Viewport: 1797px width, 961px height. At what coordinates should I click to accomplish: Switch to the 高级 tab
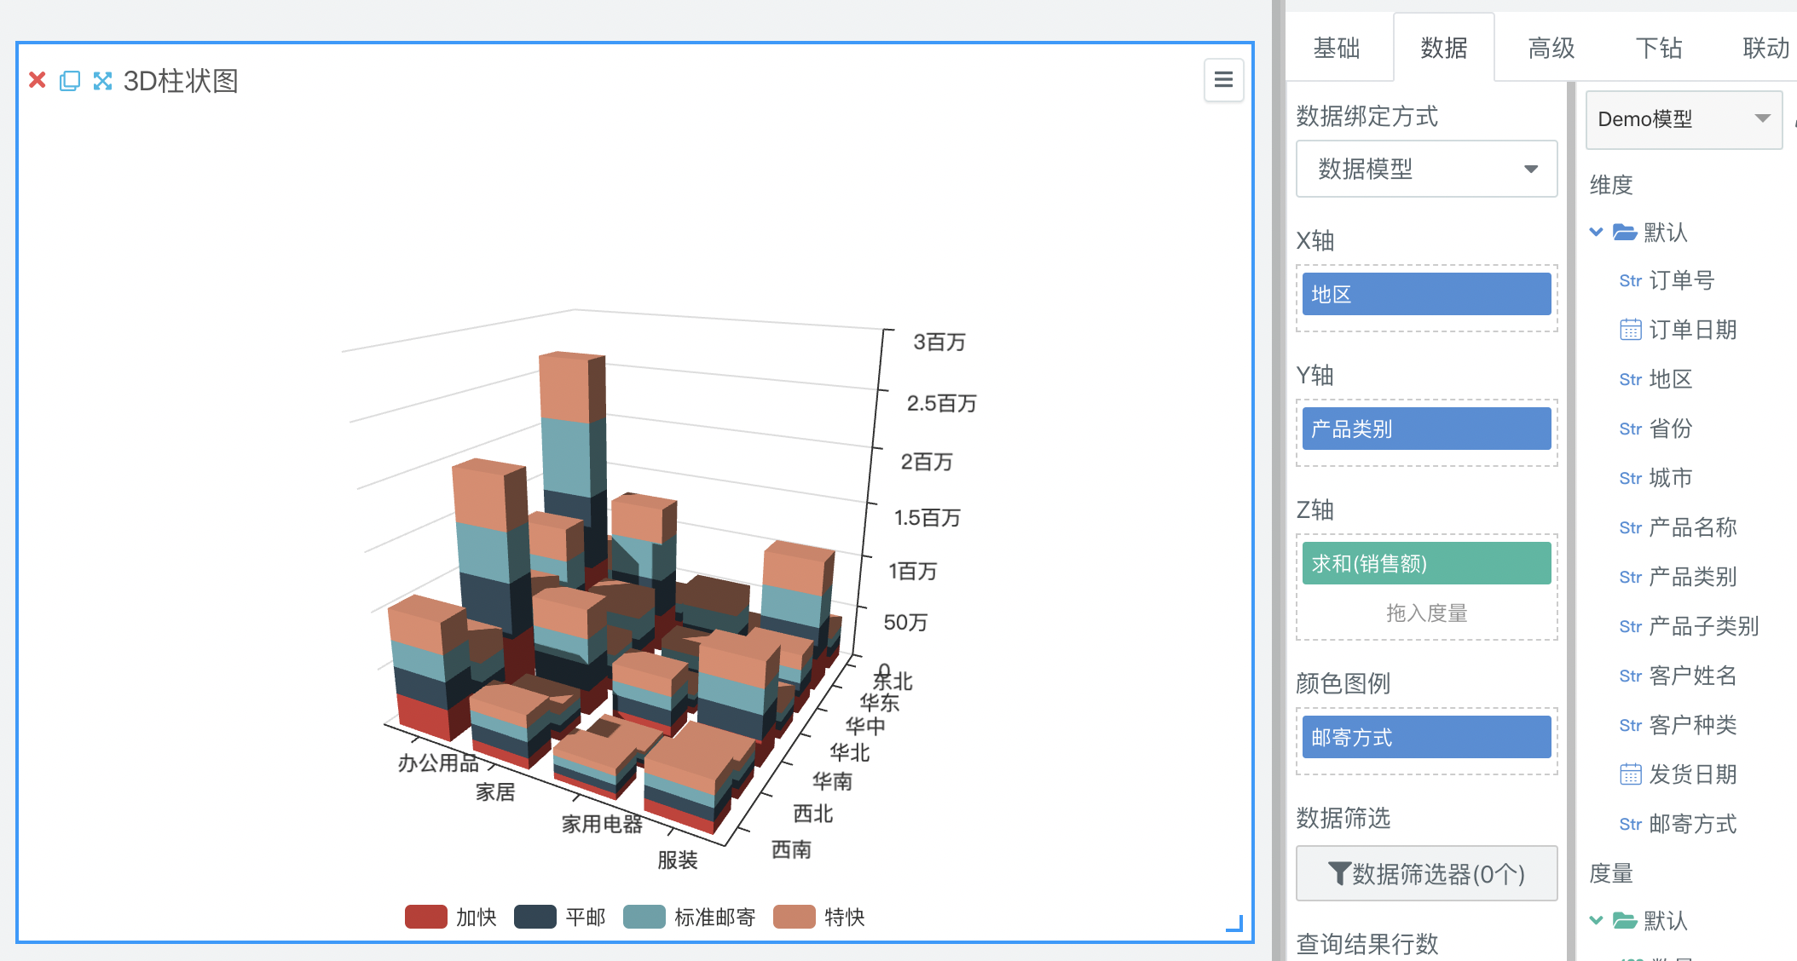tap(1551, 48)
